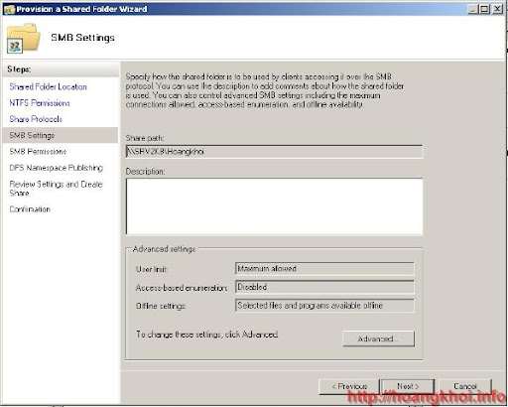Click the shared folder icon in header

[23, 38]
